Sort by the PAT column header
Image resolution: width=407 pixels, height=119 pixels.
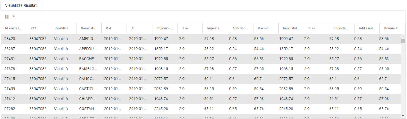[33, 29]
